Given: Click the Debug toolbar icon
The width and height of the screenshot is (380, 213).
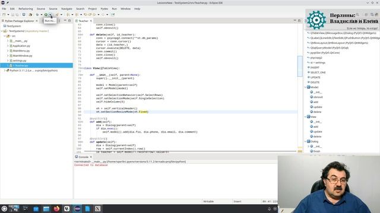Looking at the screenshot, I should click(37, 15).
